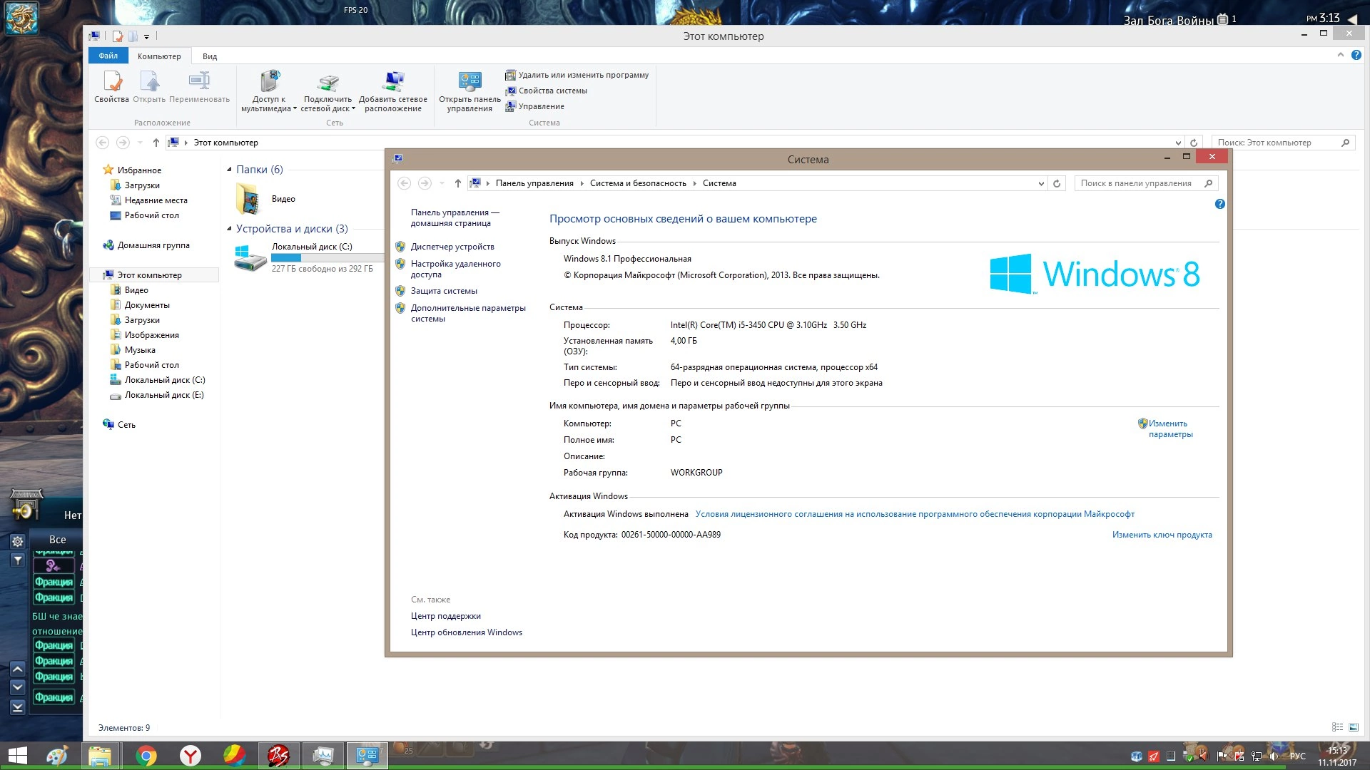Switch to the Вид ribbon tab
The width and height of the screenshot is (1370, 770).
click(x=210, y=56)
